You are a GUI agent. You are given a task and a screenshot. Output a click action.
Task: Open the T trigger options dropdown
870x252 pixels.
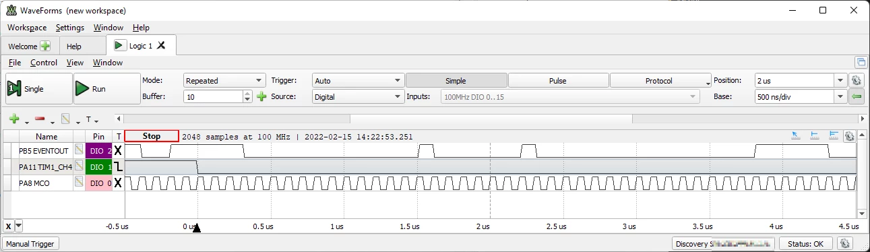tap(92, 120)
